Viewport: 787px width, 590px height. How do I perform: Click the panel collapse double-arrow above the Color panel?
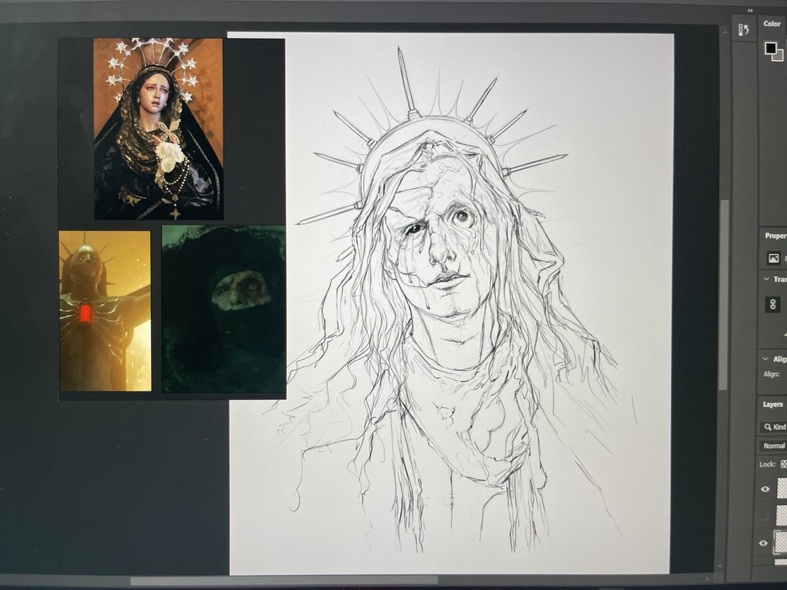751,10
